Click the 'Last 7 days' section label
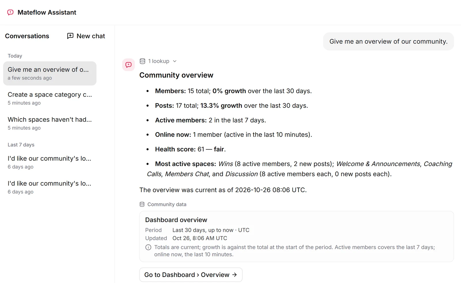 pyautogui.click(x=21, y=145)
